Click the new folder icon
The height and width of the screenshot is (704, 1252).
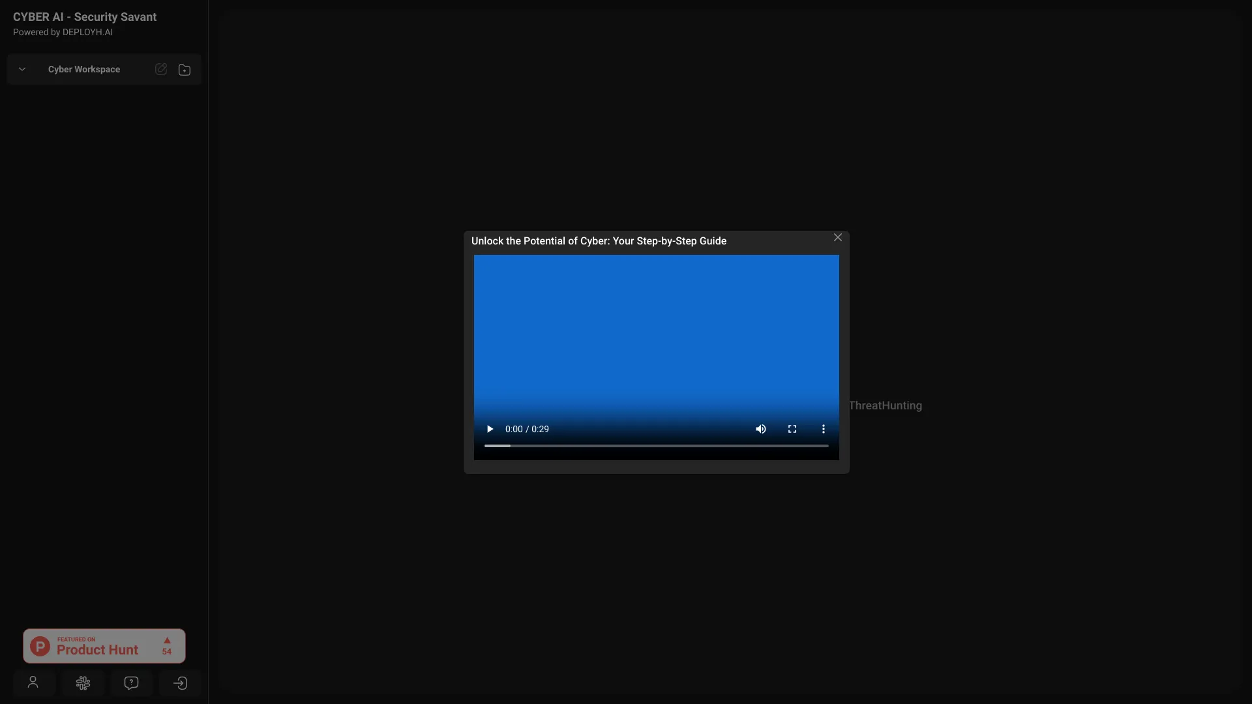(x=185, y=70)
